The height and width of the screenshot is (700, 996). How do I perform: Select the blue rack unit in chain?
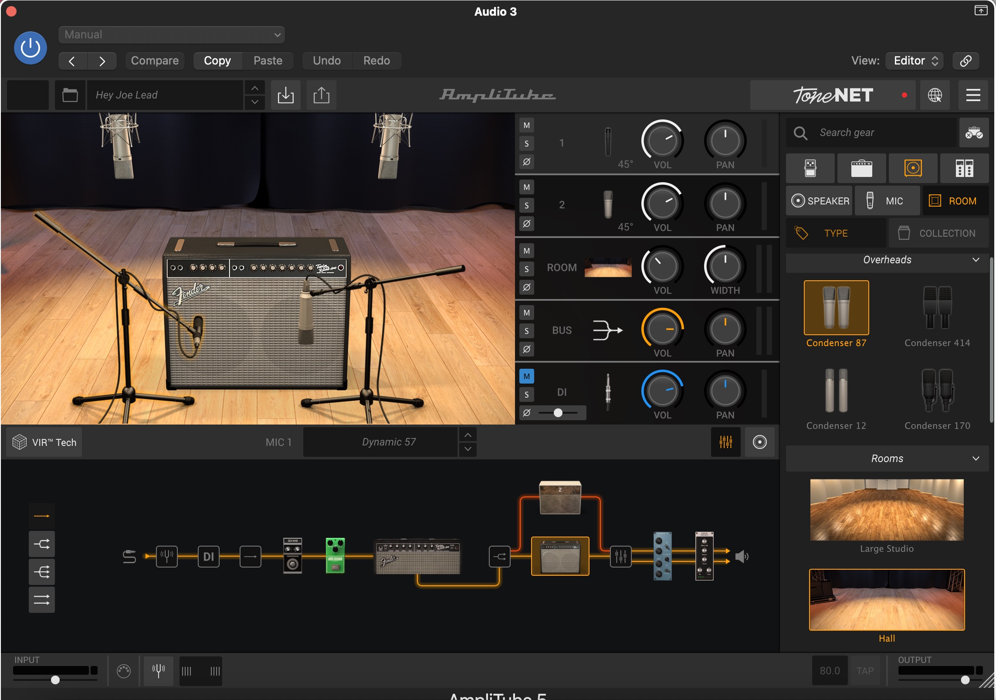pos(662,556)
